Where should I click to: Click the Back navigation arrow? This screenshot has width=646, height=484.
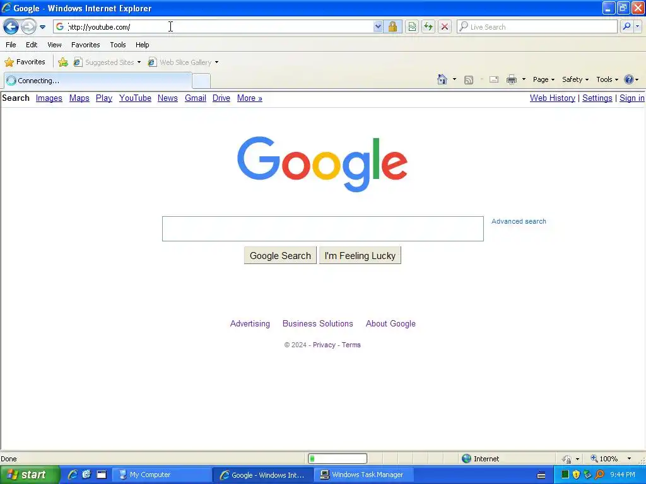click(x=11, y=27)
